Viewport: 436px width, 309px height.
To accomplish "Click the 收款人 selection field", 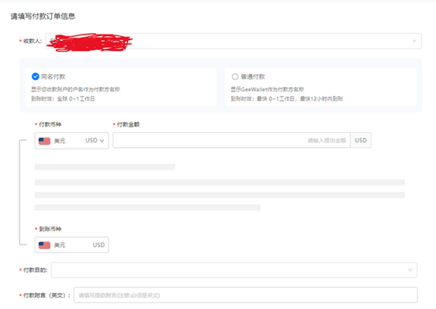I will click(x=234, y=41).
